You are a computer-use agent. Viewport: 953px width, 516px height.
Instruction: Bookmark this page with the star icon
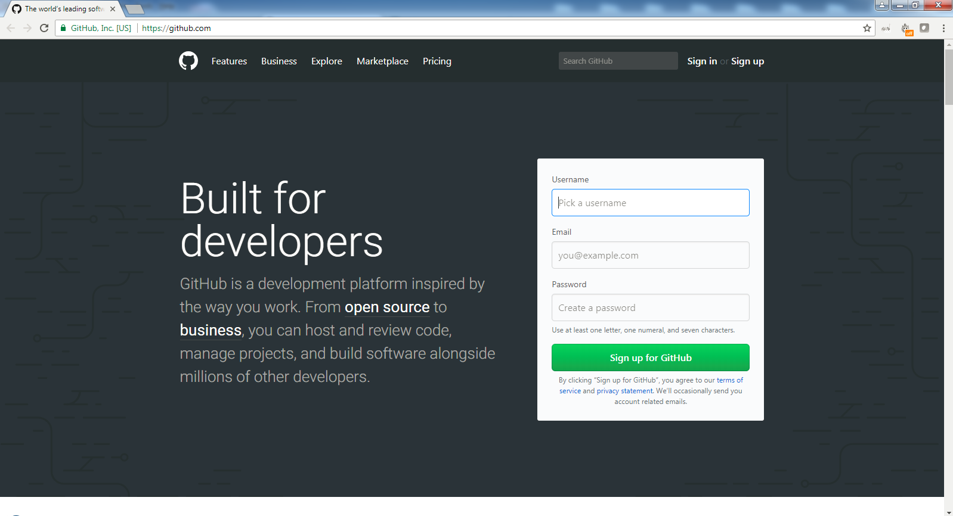click(867, 28)
